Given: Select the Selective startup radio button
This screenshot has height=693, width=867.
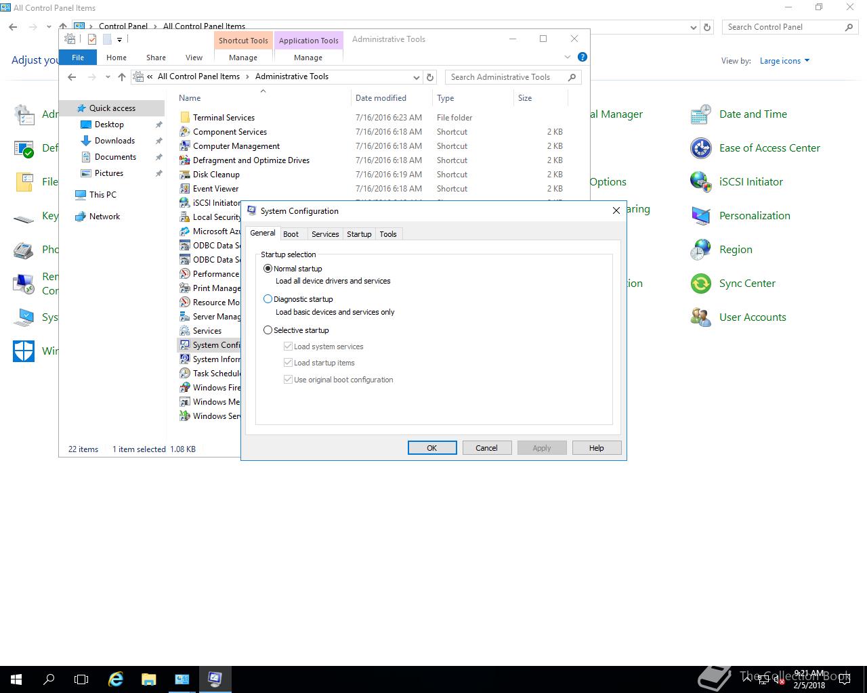Looking at the screenshot, I should 268,330.
